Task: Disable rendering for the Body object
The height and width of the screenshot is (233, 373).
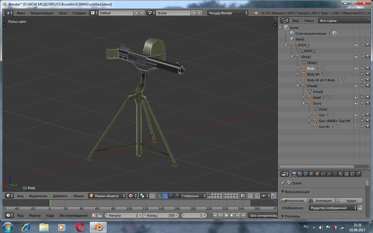Action: point(367,68)
